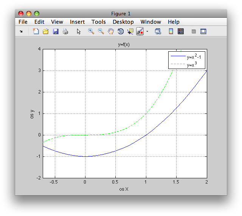Open the Tools menu
The width and height of the screenshot is (242, 216).
99,22
